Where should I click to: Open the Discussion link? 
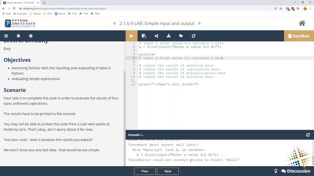point(296,171)
